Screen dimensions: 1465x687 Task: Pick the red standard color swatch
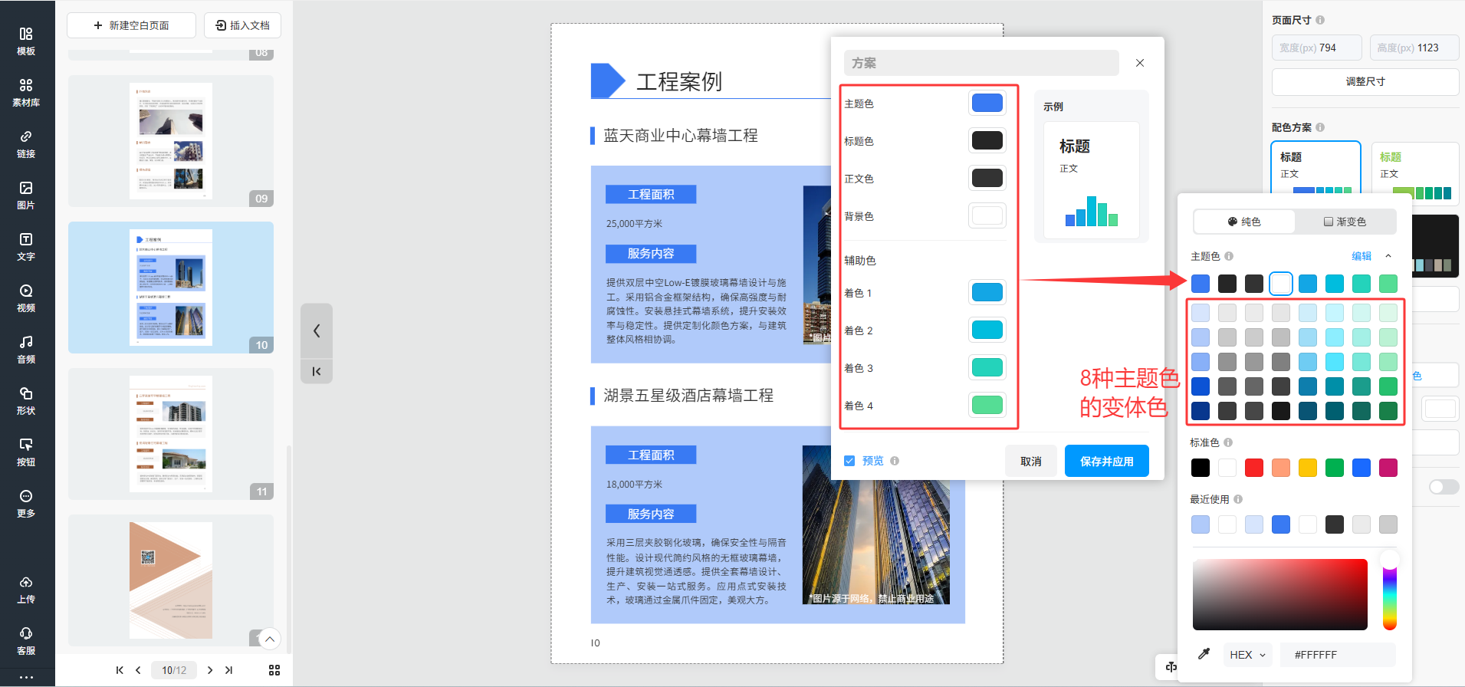point(1254,468)
